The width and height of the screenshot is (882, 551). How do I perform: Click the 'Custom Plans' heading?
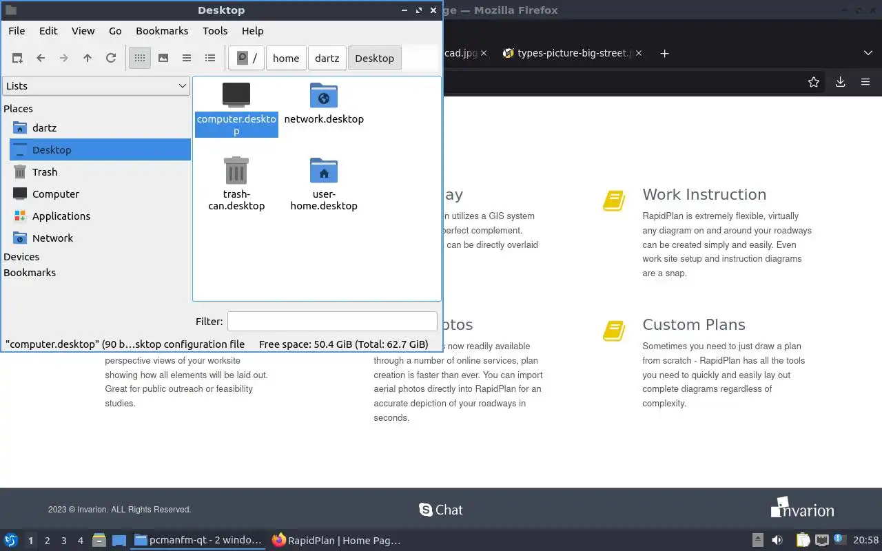click(694, 325)
